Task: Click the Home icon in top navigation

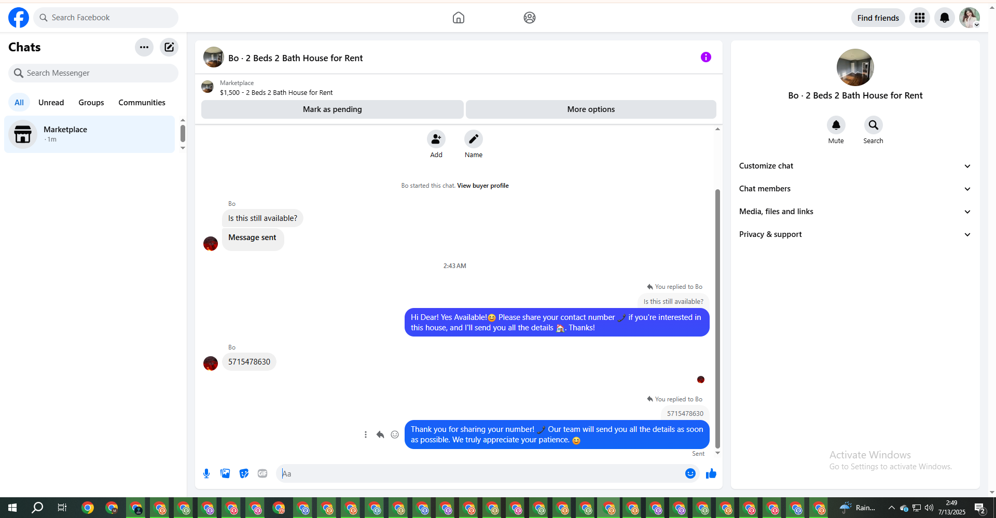Action: click(459, 18)
